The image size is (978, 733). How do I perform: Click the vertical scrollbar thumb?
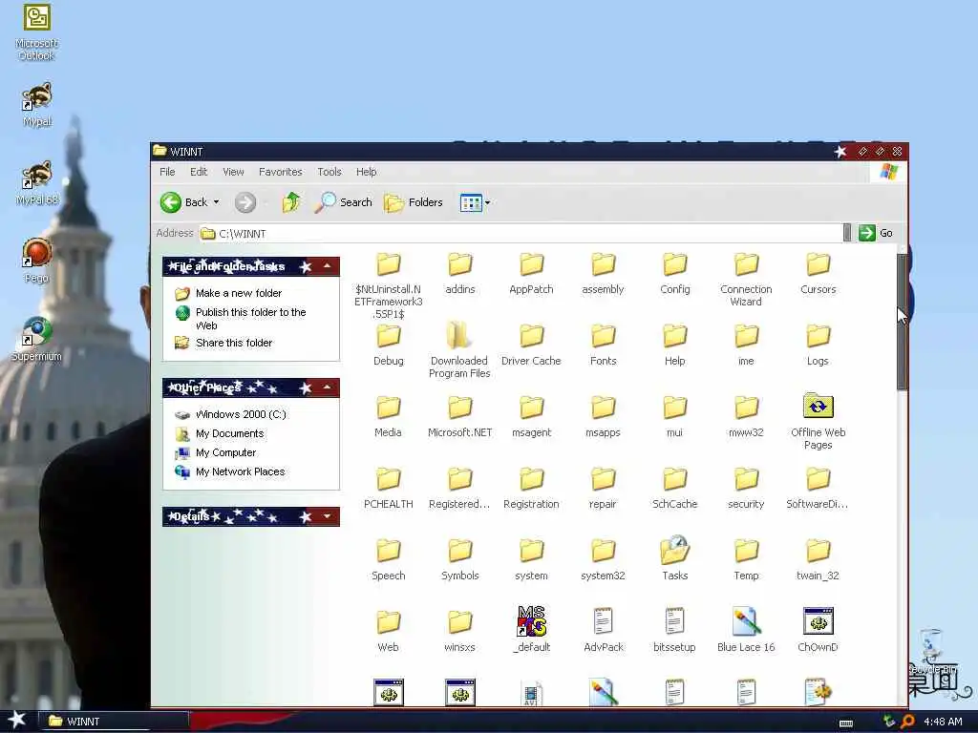click(902, 321)
